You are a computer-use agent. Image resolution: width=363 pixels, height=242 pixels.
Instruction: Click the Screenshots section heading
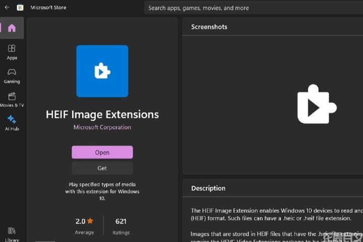click(x=209, y=27)
